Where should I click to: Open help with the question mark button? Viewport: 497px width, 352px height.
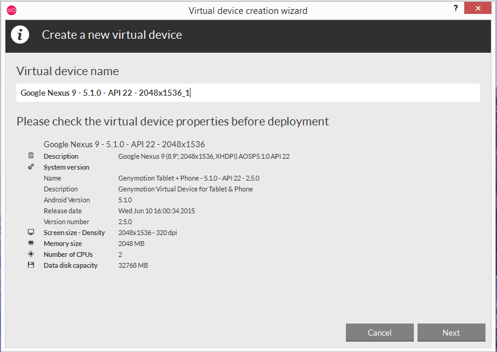tap(455, 8)
